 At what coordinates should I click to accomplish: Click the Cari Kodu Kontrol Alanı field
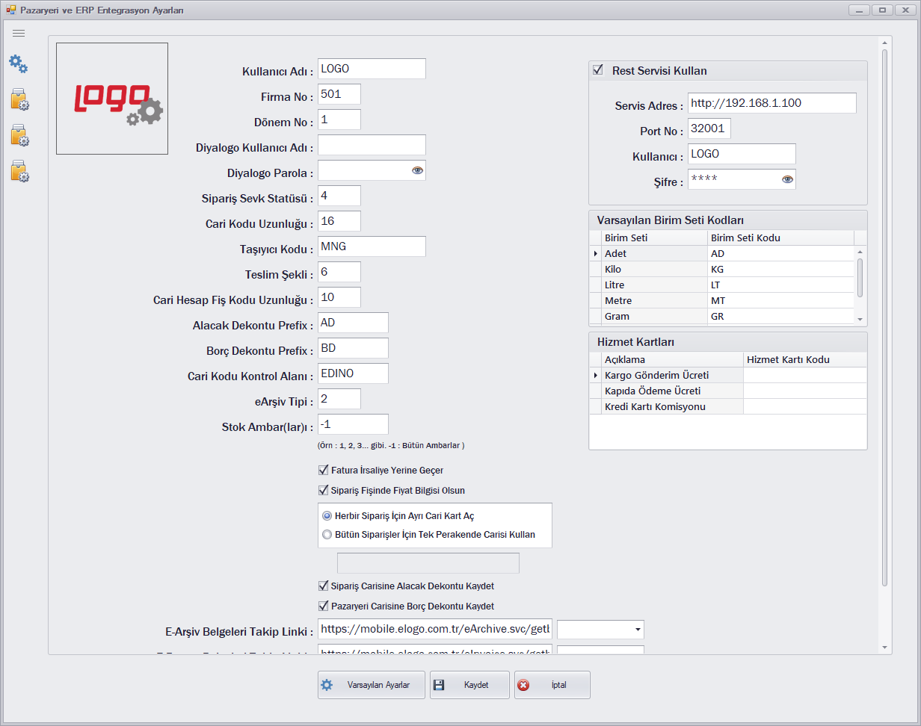coord(353,373)
